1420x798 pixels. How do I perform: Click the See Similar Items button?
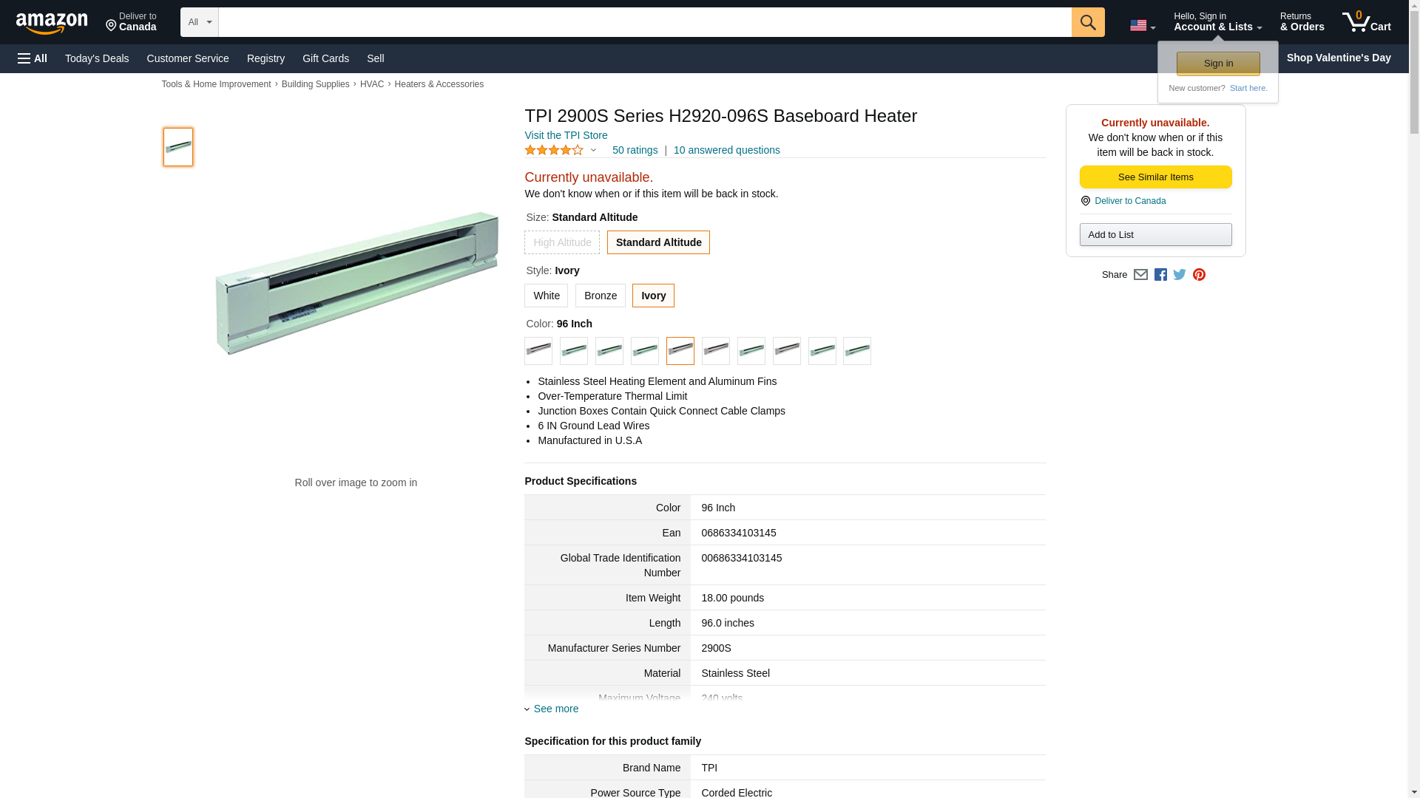click(x=1155, y=177)
